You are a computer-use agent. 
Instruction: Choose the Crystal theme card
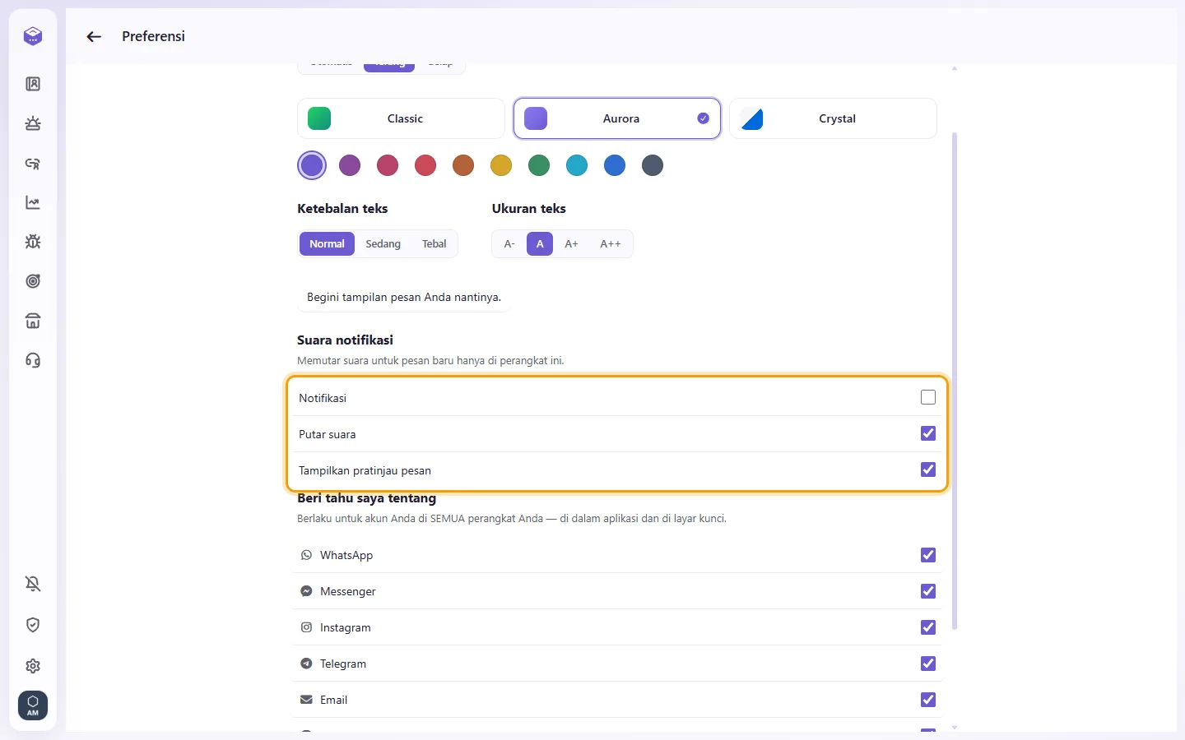coord(833,118)
